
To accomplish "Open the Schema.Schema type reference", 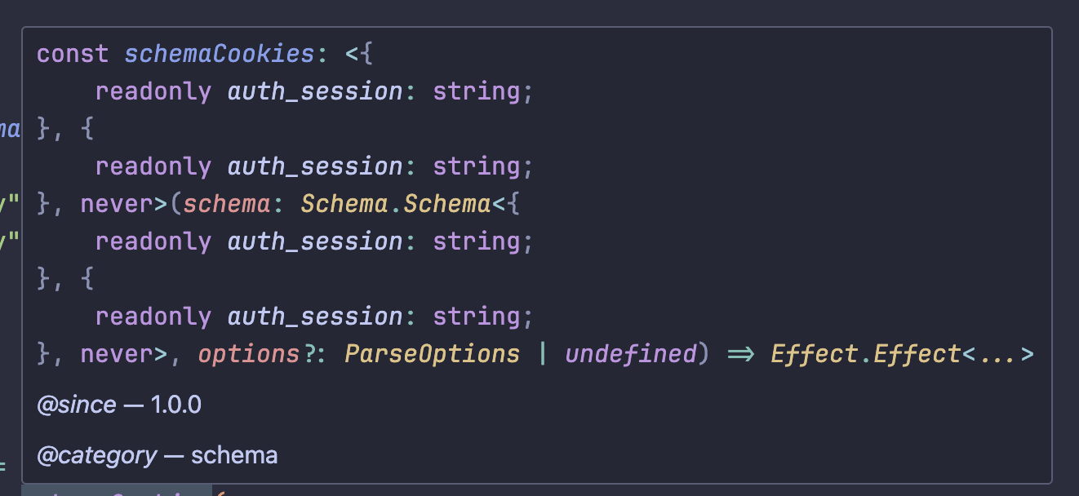I will 395,204.
